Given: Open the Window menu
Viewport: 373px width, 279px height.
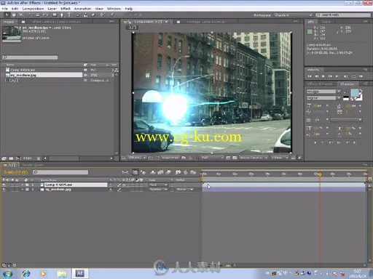Looking at the screenshot, I should pyautogui.click(x=114, y=9).
